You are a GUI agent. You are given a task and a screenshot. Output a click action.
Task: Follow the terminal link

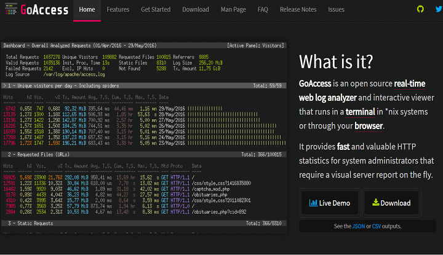360,112
